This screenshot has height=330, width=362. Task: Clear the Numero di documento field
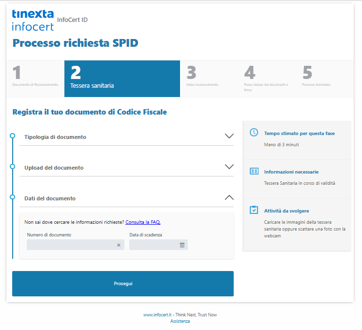pos(119,245)
